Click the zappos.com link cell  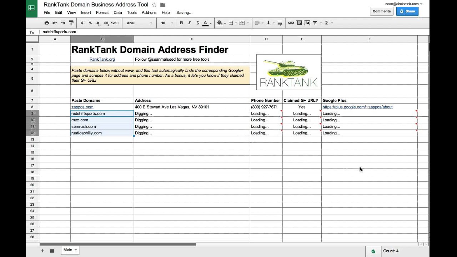click(x=82, y=107)
